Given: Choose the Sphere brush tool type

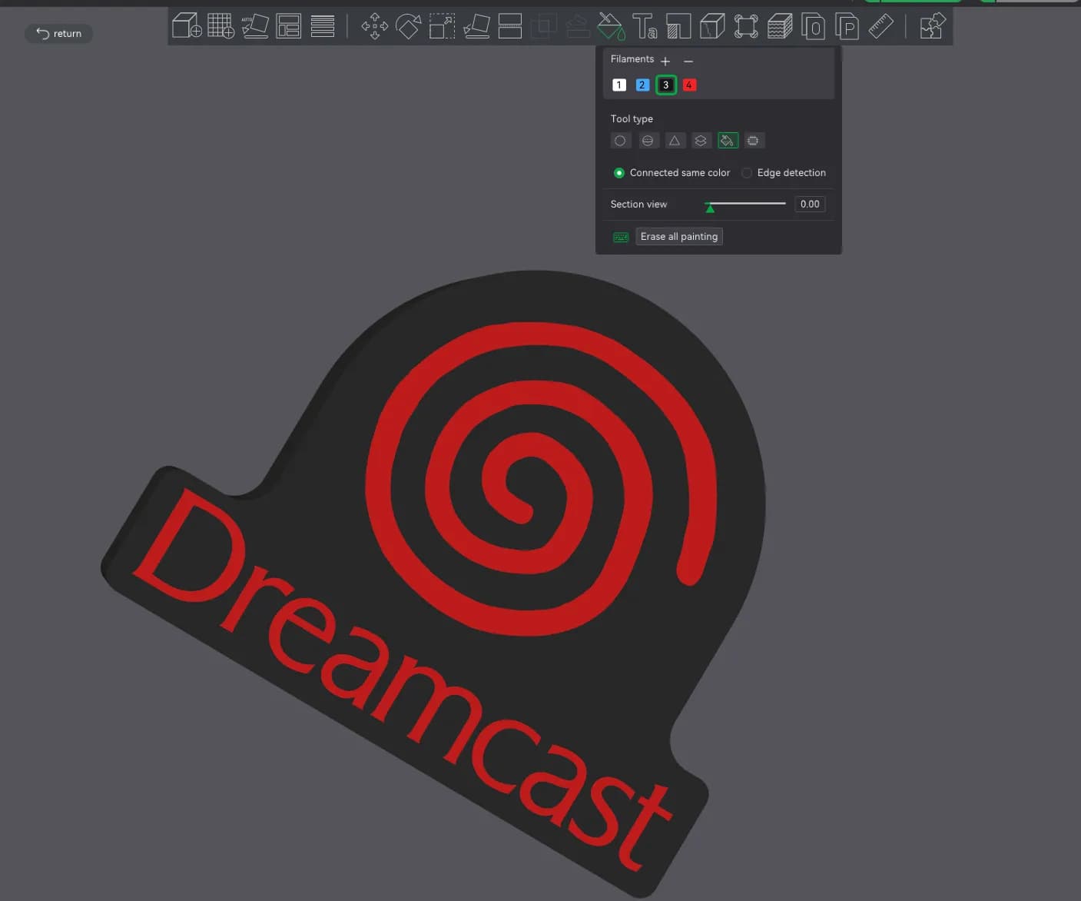Looking at the screenshot, I should pyautogui.click(x=648, y=141).
